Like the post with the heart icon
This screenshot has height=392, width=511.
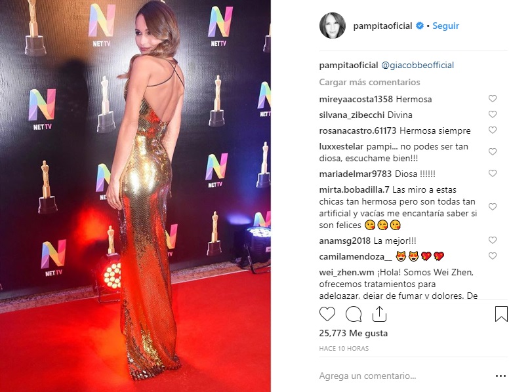click(327, 314)
